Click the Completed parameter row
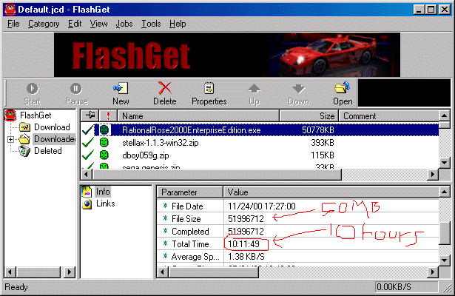The image size is (455, 296). point(297,232)
